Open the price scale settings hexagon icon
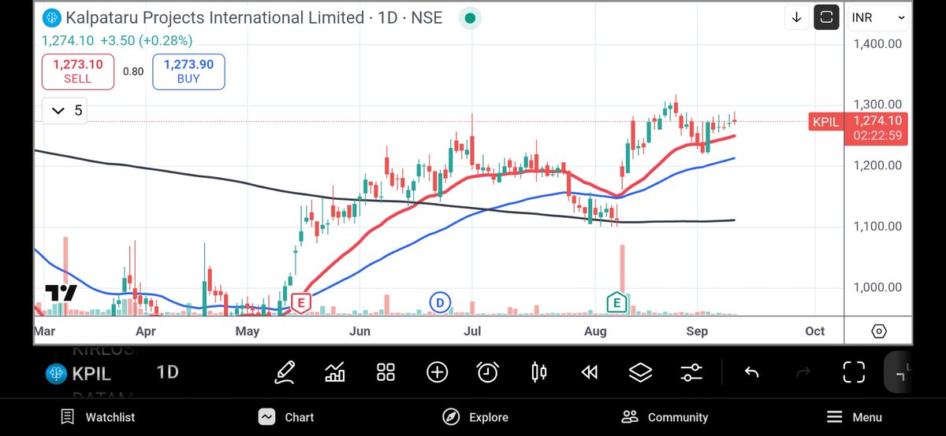 tap(879, 331)
